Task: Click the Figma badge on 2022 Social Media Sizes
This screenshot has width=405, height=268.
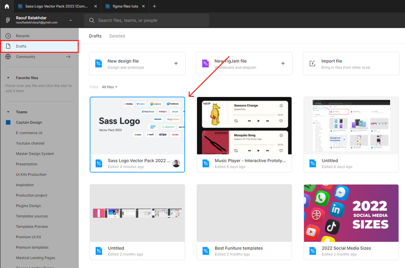Action: 313,251
